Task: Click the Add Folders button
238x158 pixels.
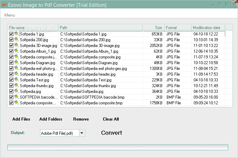Action: coord(51,119)
